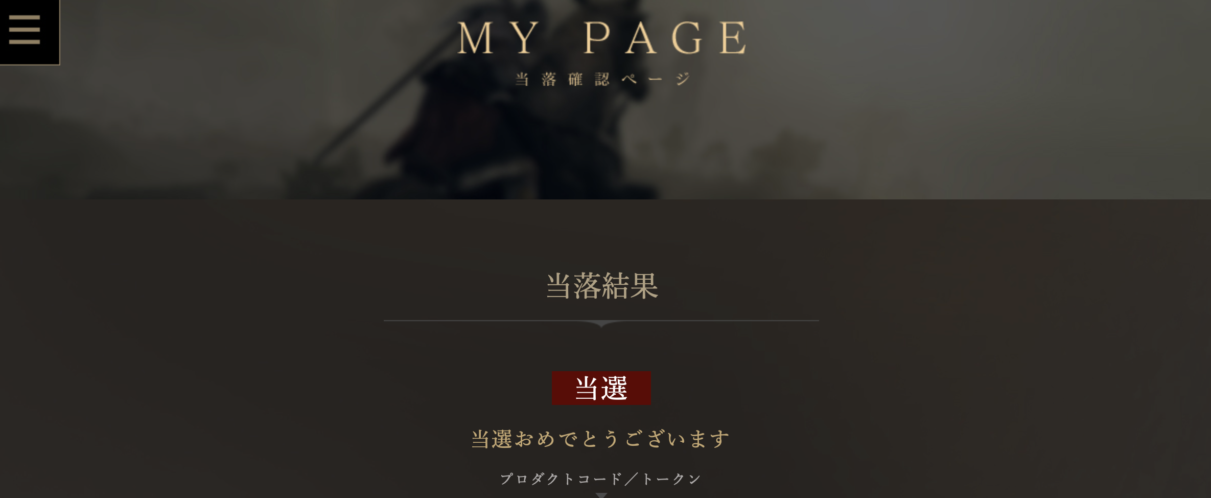Click the MY PAGE header title
This screenshot has width=1211, height=498.
[602, 38]
